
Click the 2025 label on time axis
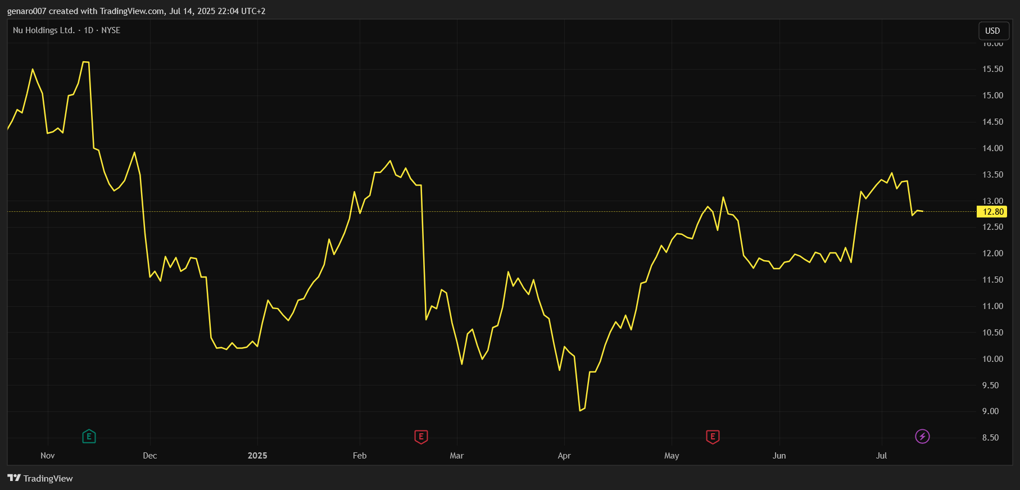257,456
